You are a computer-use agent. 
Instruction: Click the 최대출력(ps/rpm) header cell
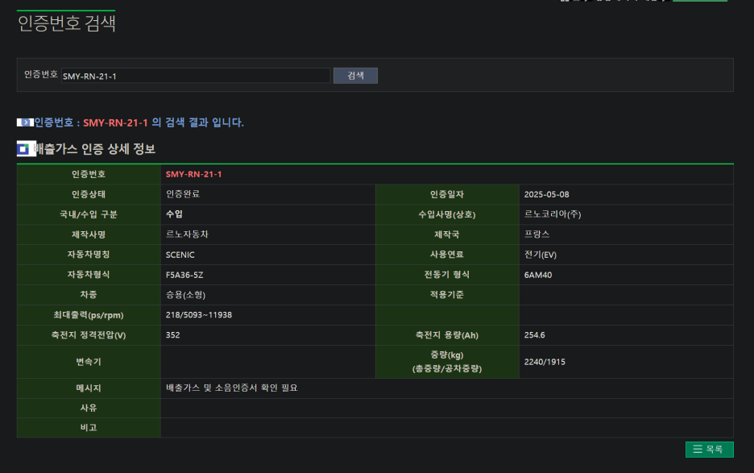[89, 315]
